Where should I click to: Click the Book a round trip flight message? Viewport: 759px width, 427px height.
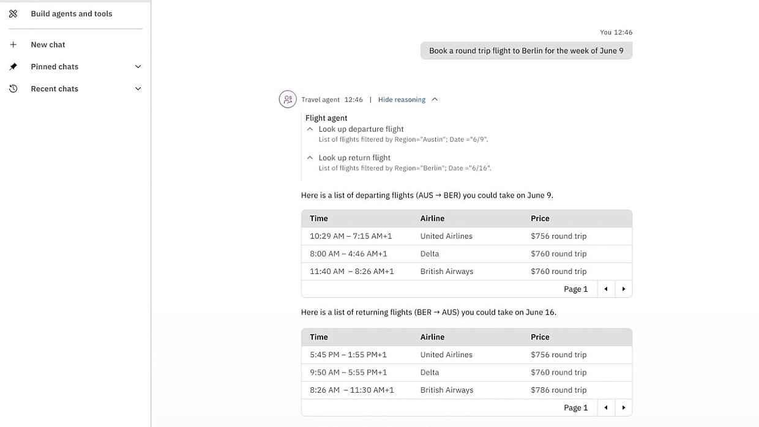point(526,51)
